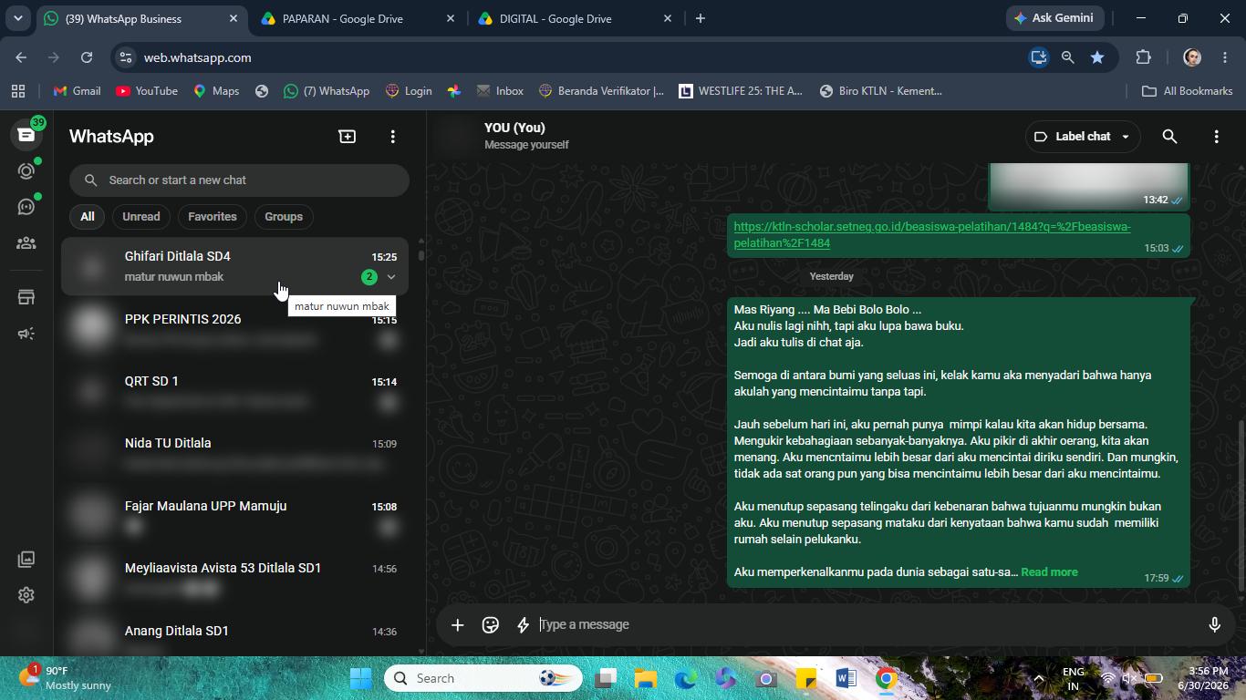
Task: Open Communities icon in WhatsApp sidebar
Action: click(26, 243)
